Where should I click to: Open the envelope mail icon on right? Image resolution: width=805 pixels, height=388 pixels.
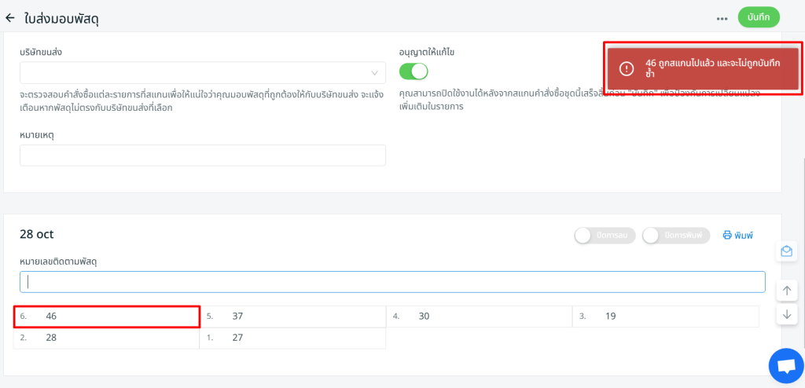coord(786,251)
